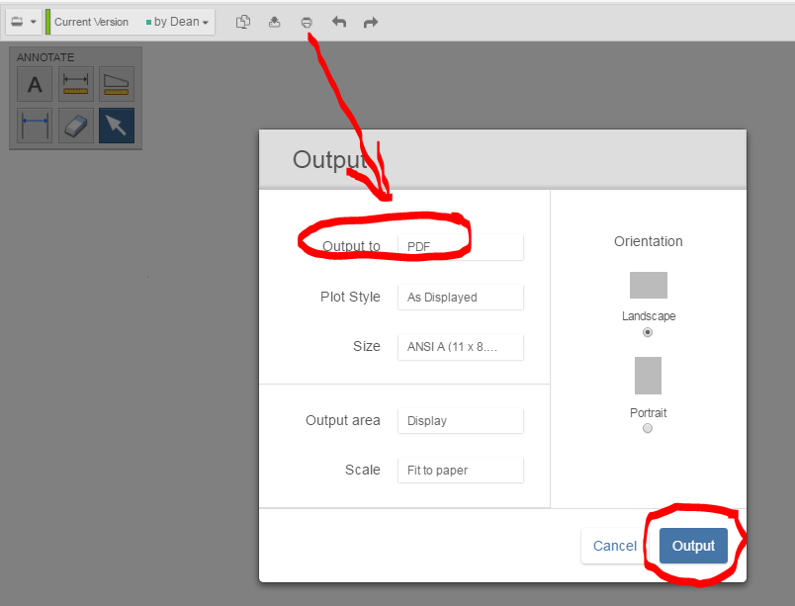This screenshot has width=795, height=606.
Task: Click the redo arrow
Action: (x=371, y=22)
